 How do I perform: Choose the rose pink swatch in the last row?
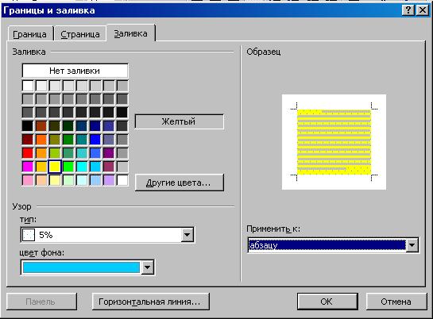[28, 180]
